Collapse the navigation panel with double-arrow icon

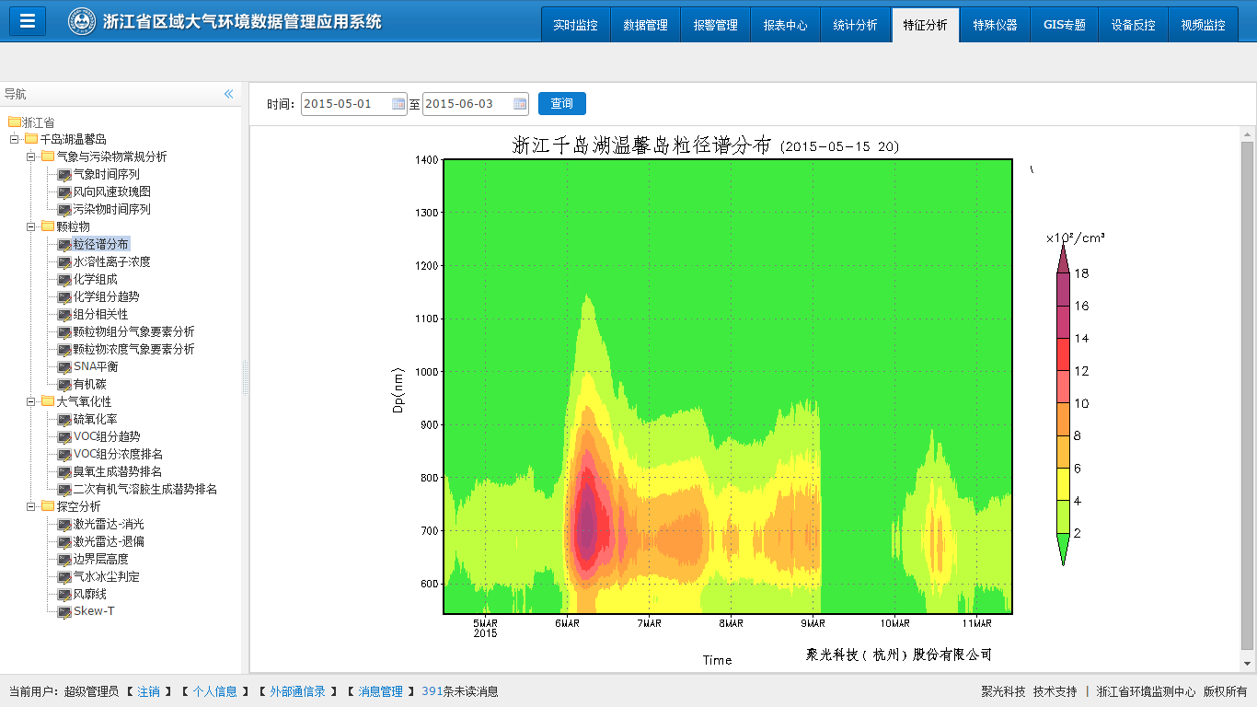(228, 94)
